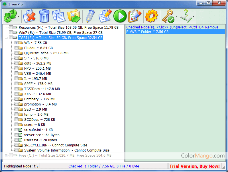Open dropdown arrow beside the refresh icon

point(19,16)
